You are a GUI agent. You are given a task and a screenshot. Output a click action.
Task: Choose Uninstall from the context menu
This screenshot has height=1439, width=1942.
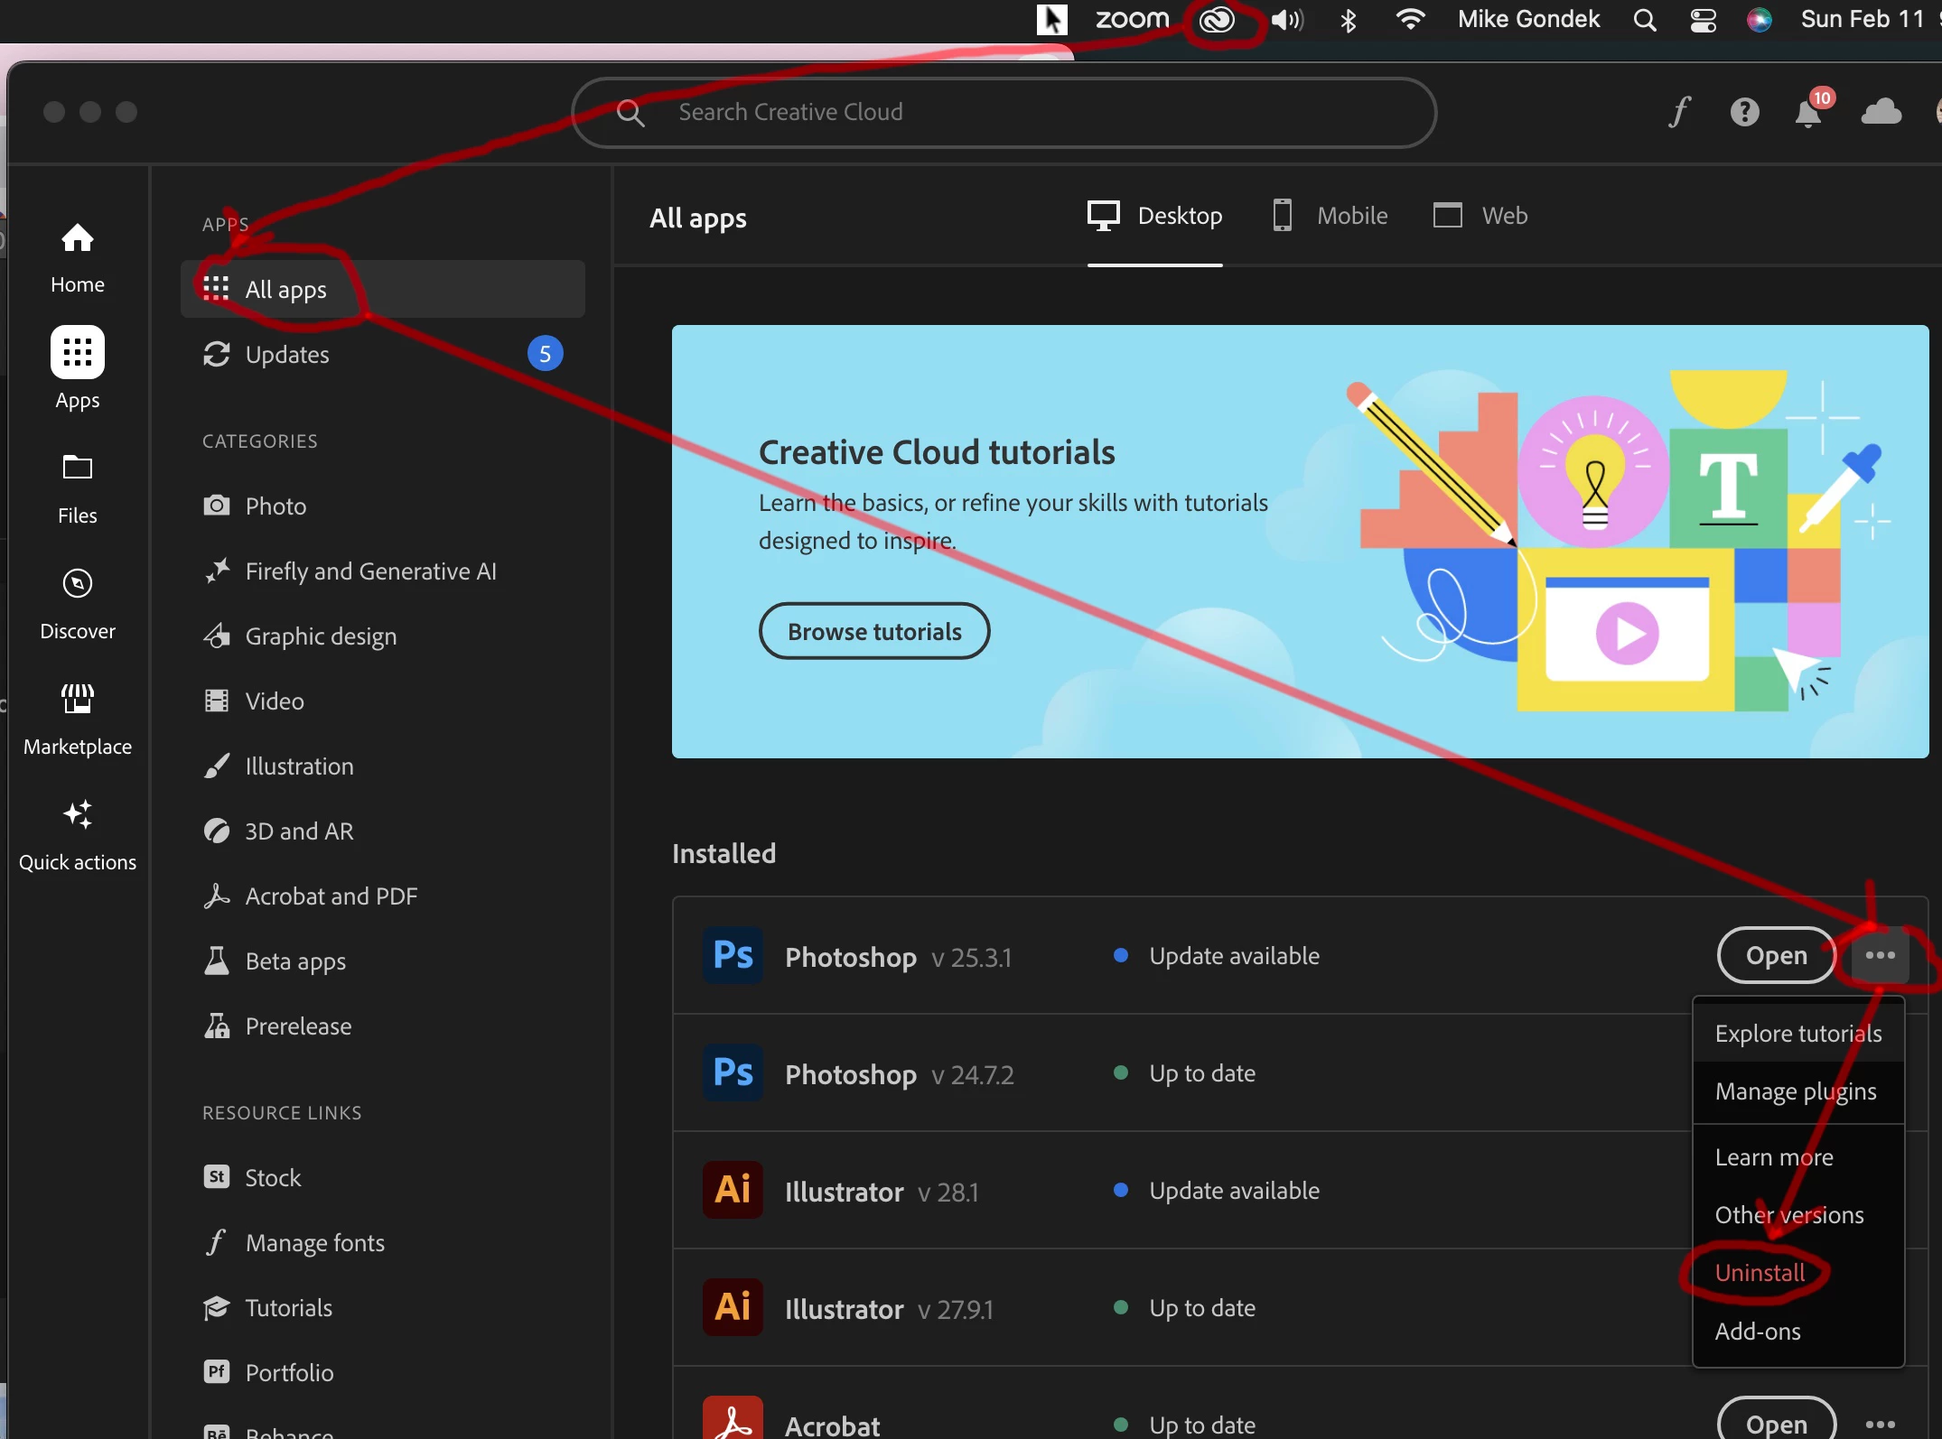point(1760,1273)
